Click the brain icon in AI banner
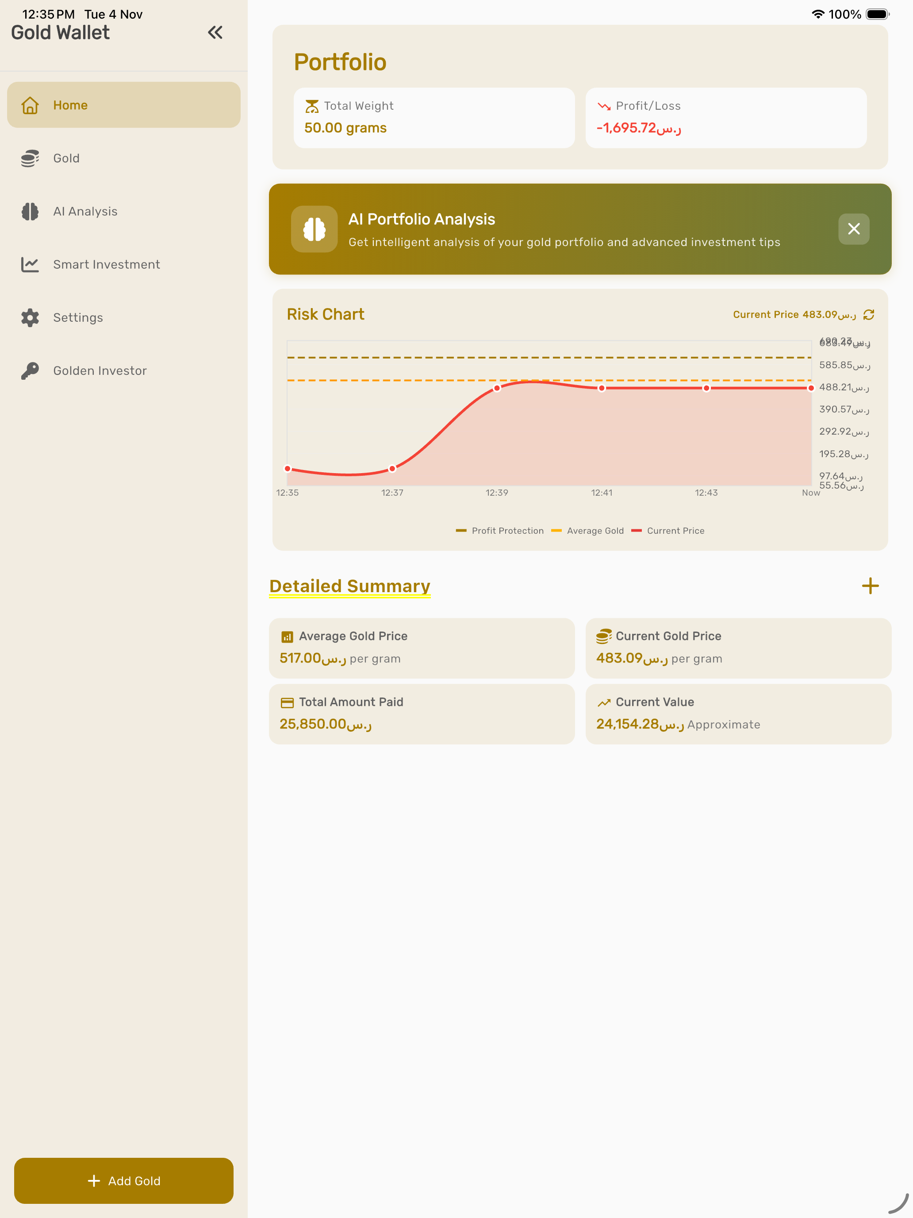The height and width of the screenshot is (1218, 913). 314,230
